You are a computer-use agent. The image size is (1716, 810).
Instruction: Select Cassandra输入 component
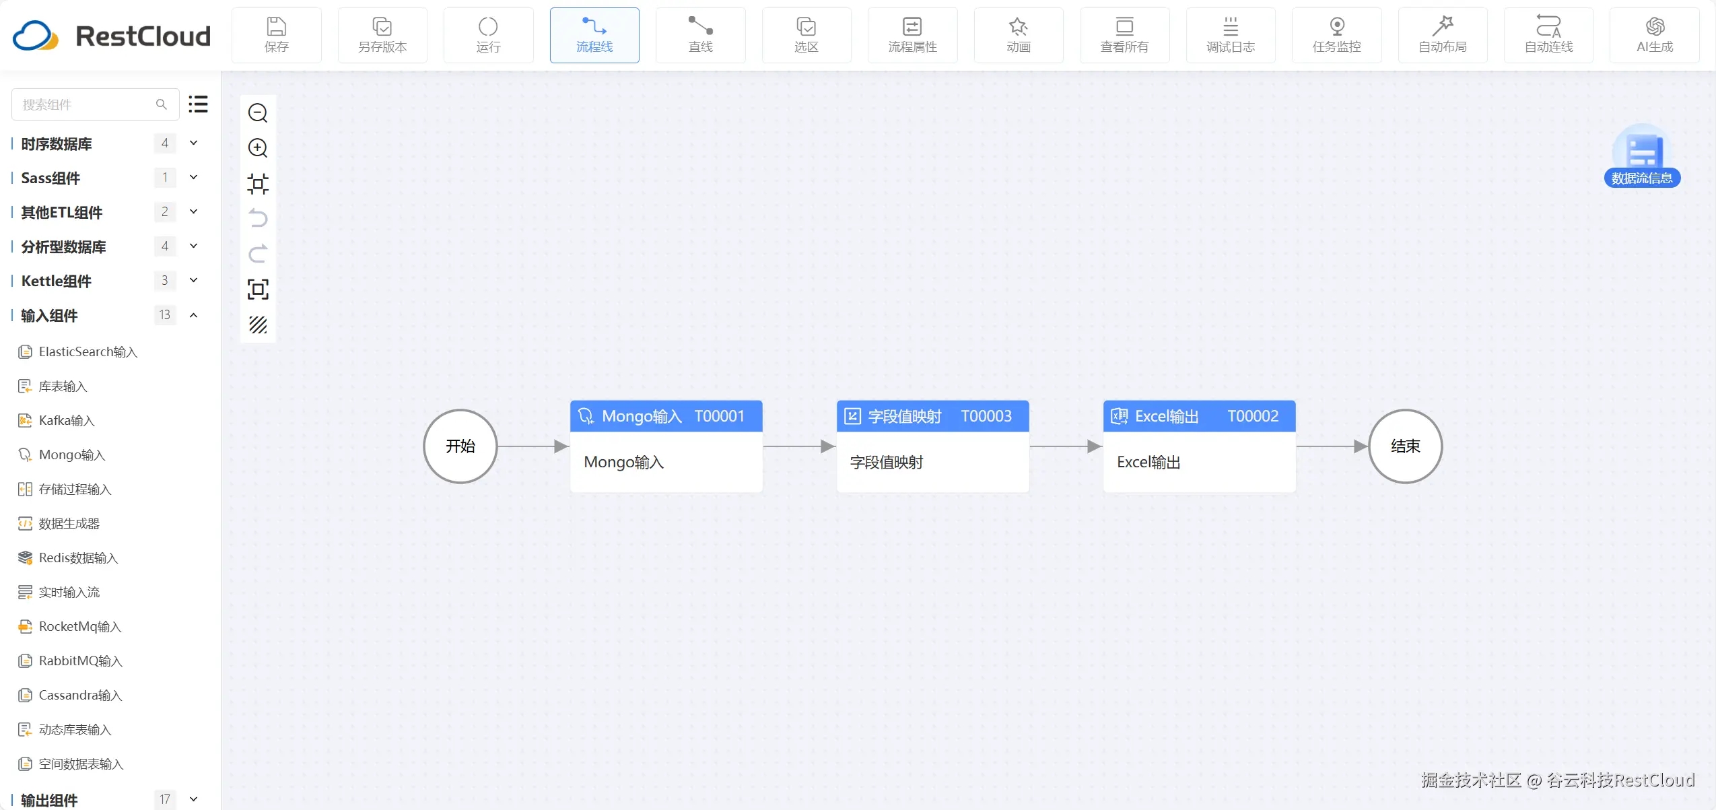pos(71,695)
